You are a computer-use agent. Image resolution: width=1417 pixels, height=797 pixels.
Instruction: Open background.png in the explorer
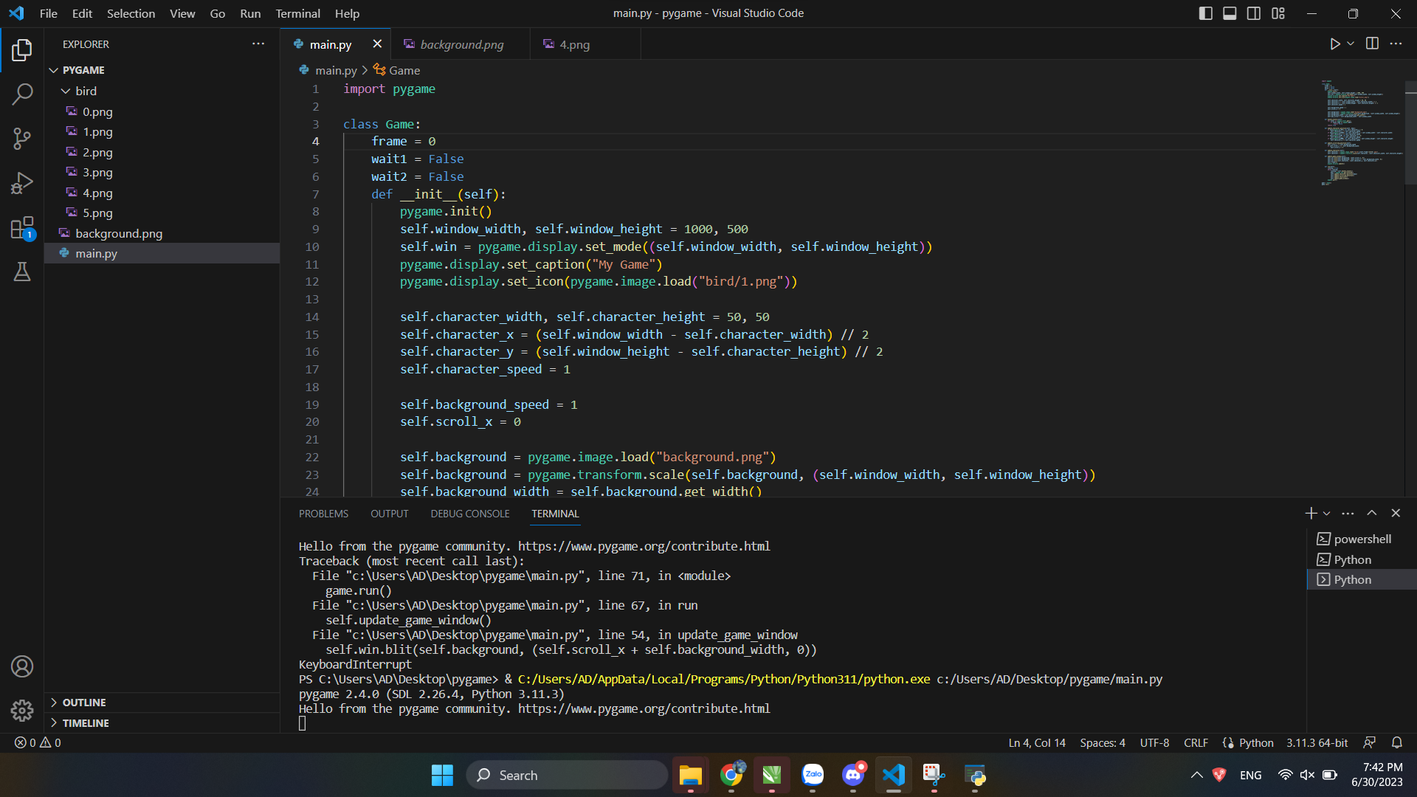click(118, 233)
